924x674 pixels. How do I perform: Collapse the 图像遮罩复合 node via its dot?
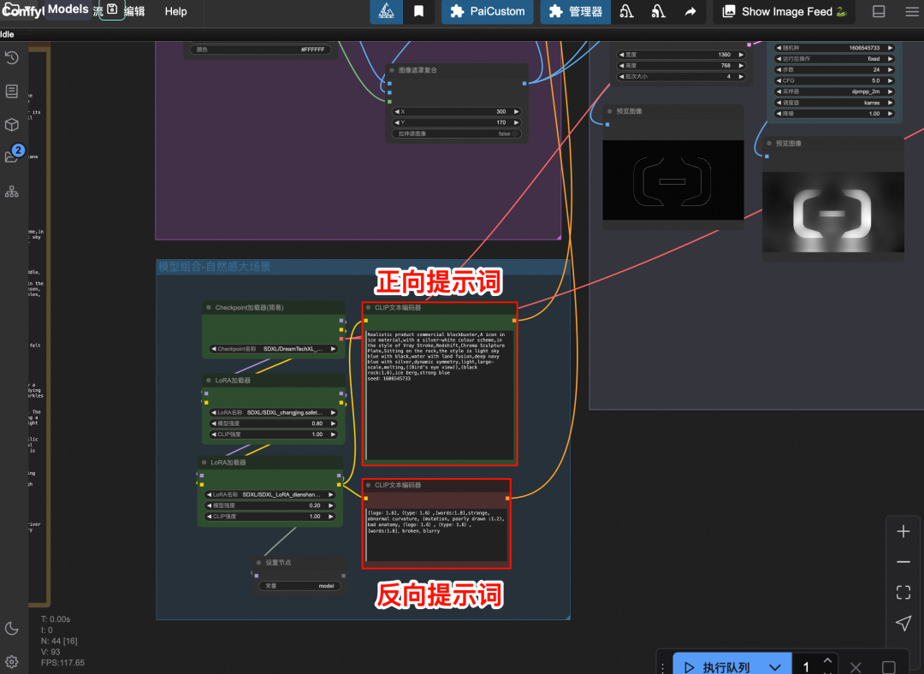(392, 70)
